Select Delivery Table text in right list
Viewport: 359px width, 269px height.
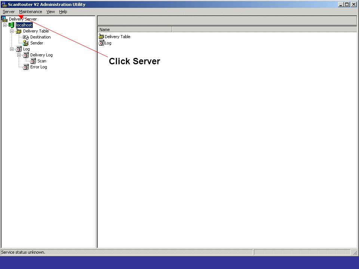coord(117,37)
